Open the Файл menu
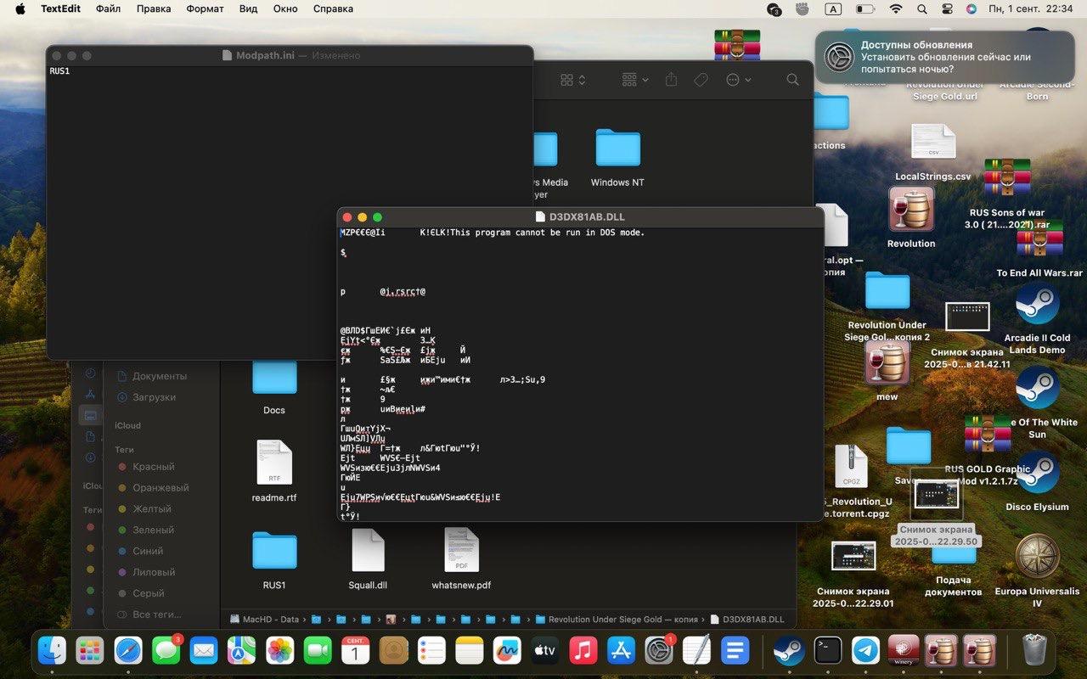Viewport: 1087px width, 679px height. [x=108, y=9]
